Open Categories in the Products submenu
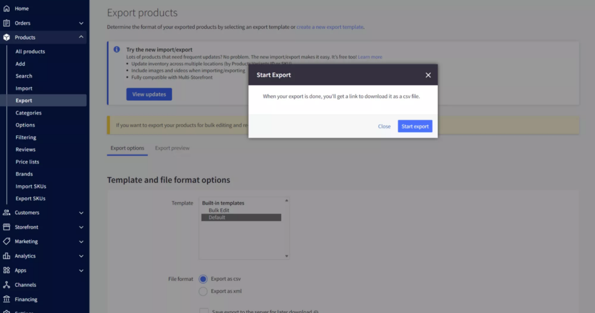This screenshot has height=313, width=595. pos(28,113)
